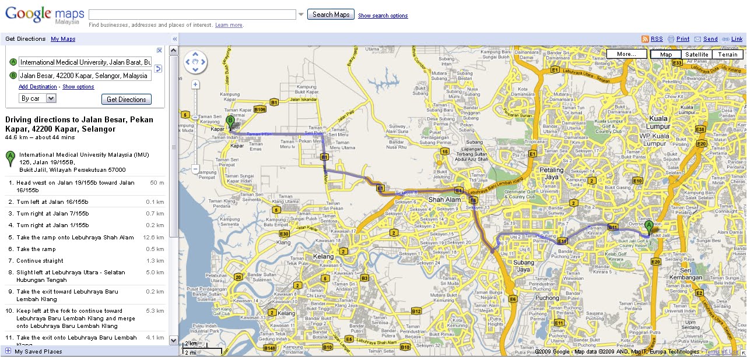Click the Send envelope icon
The image size is (747, 357).
click(698, 39)
